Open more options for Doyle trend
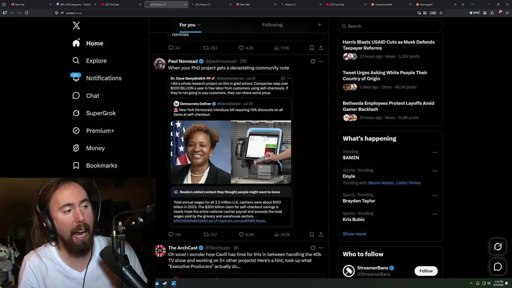Image resolution: width=512 pixels, height=288 pixels. [435, 171]
